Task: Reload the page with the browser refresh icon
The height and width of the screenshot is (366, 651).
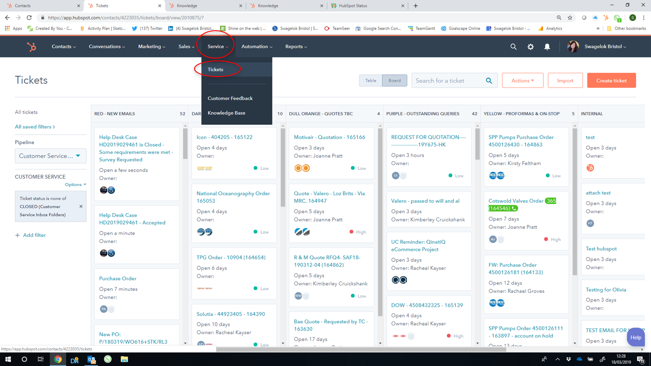Action: 29,18
